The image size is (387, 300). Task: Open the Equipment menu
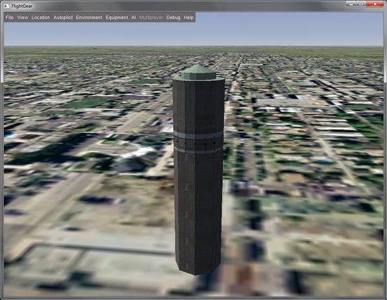pyautogui.click(x=117, y=18)
